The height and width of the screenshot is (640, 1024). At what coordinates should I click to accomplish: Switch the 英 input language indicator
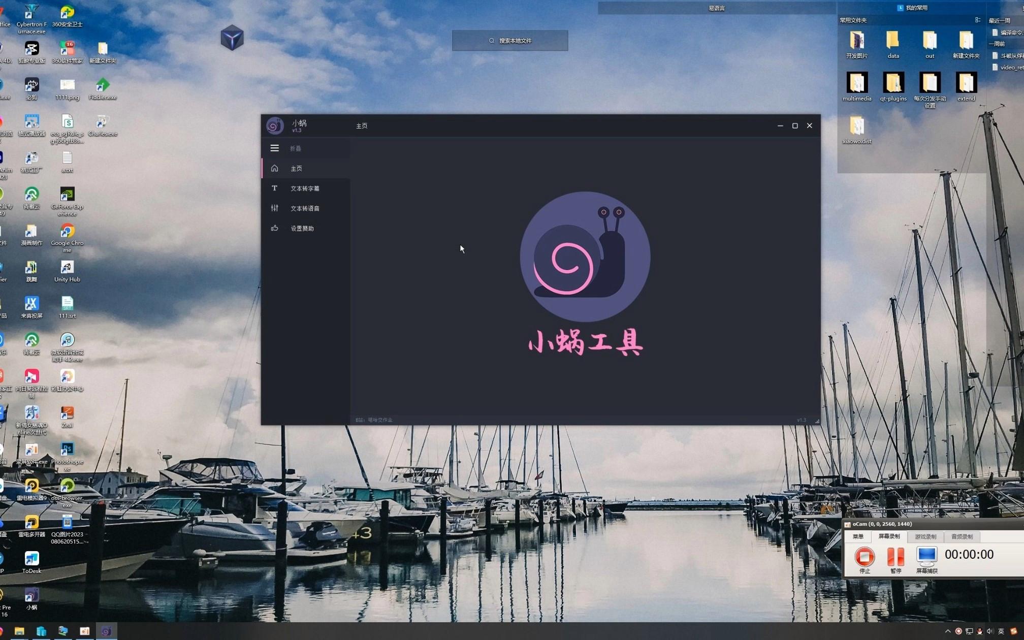tap(1001, 631)
